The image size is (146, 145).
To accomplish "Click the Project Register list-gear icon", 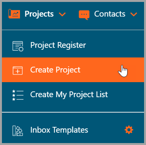I will coord(18,46).
